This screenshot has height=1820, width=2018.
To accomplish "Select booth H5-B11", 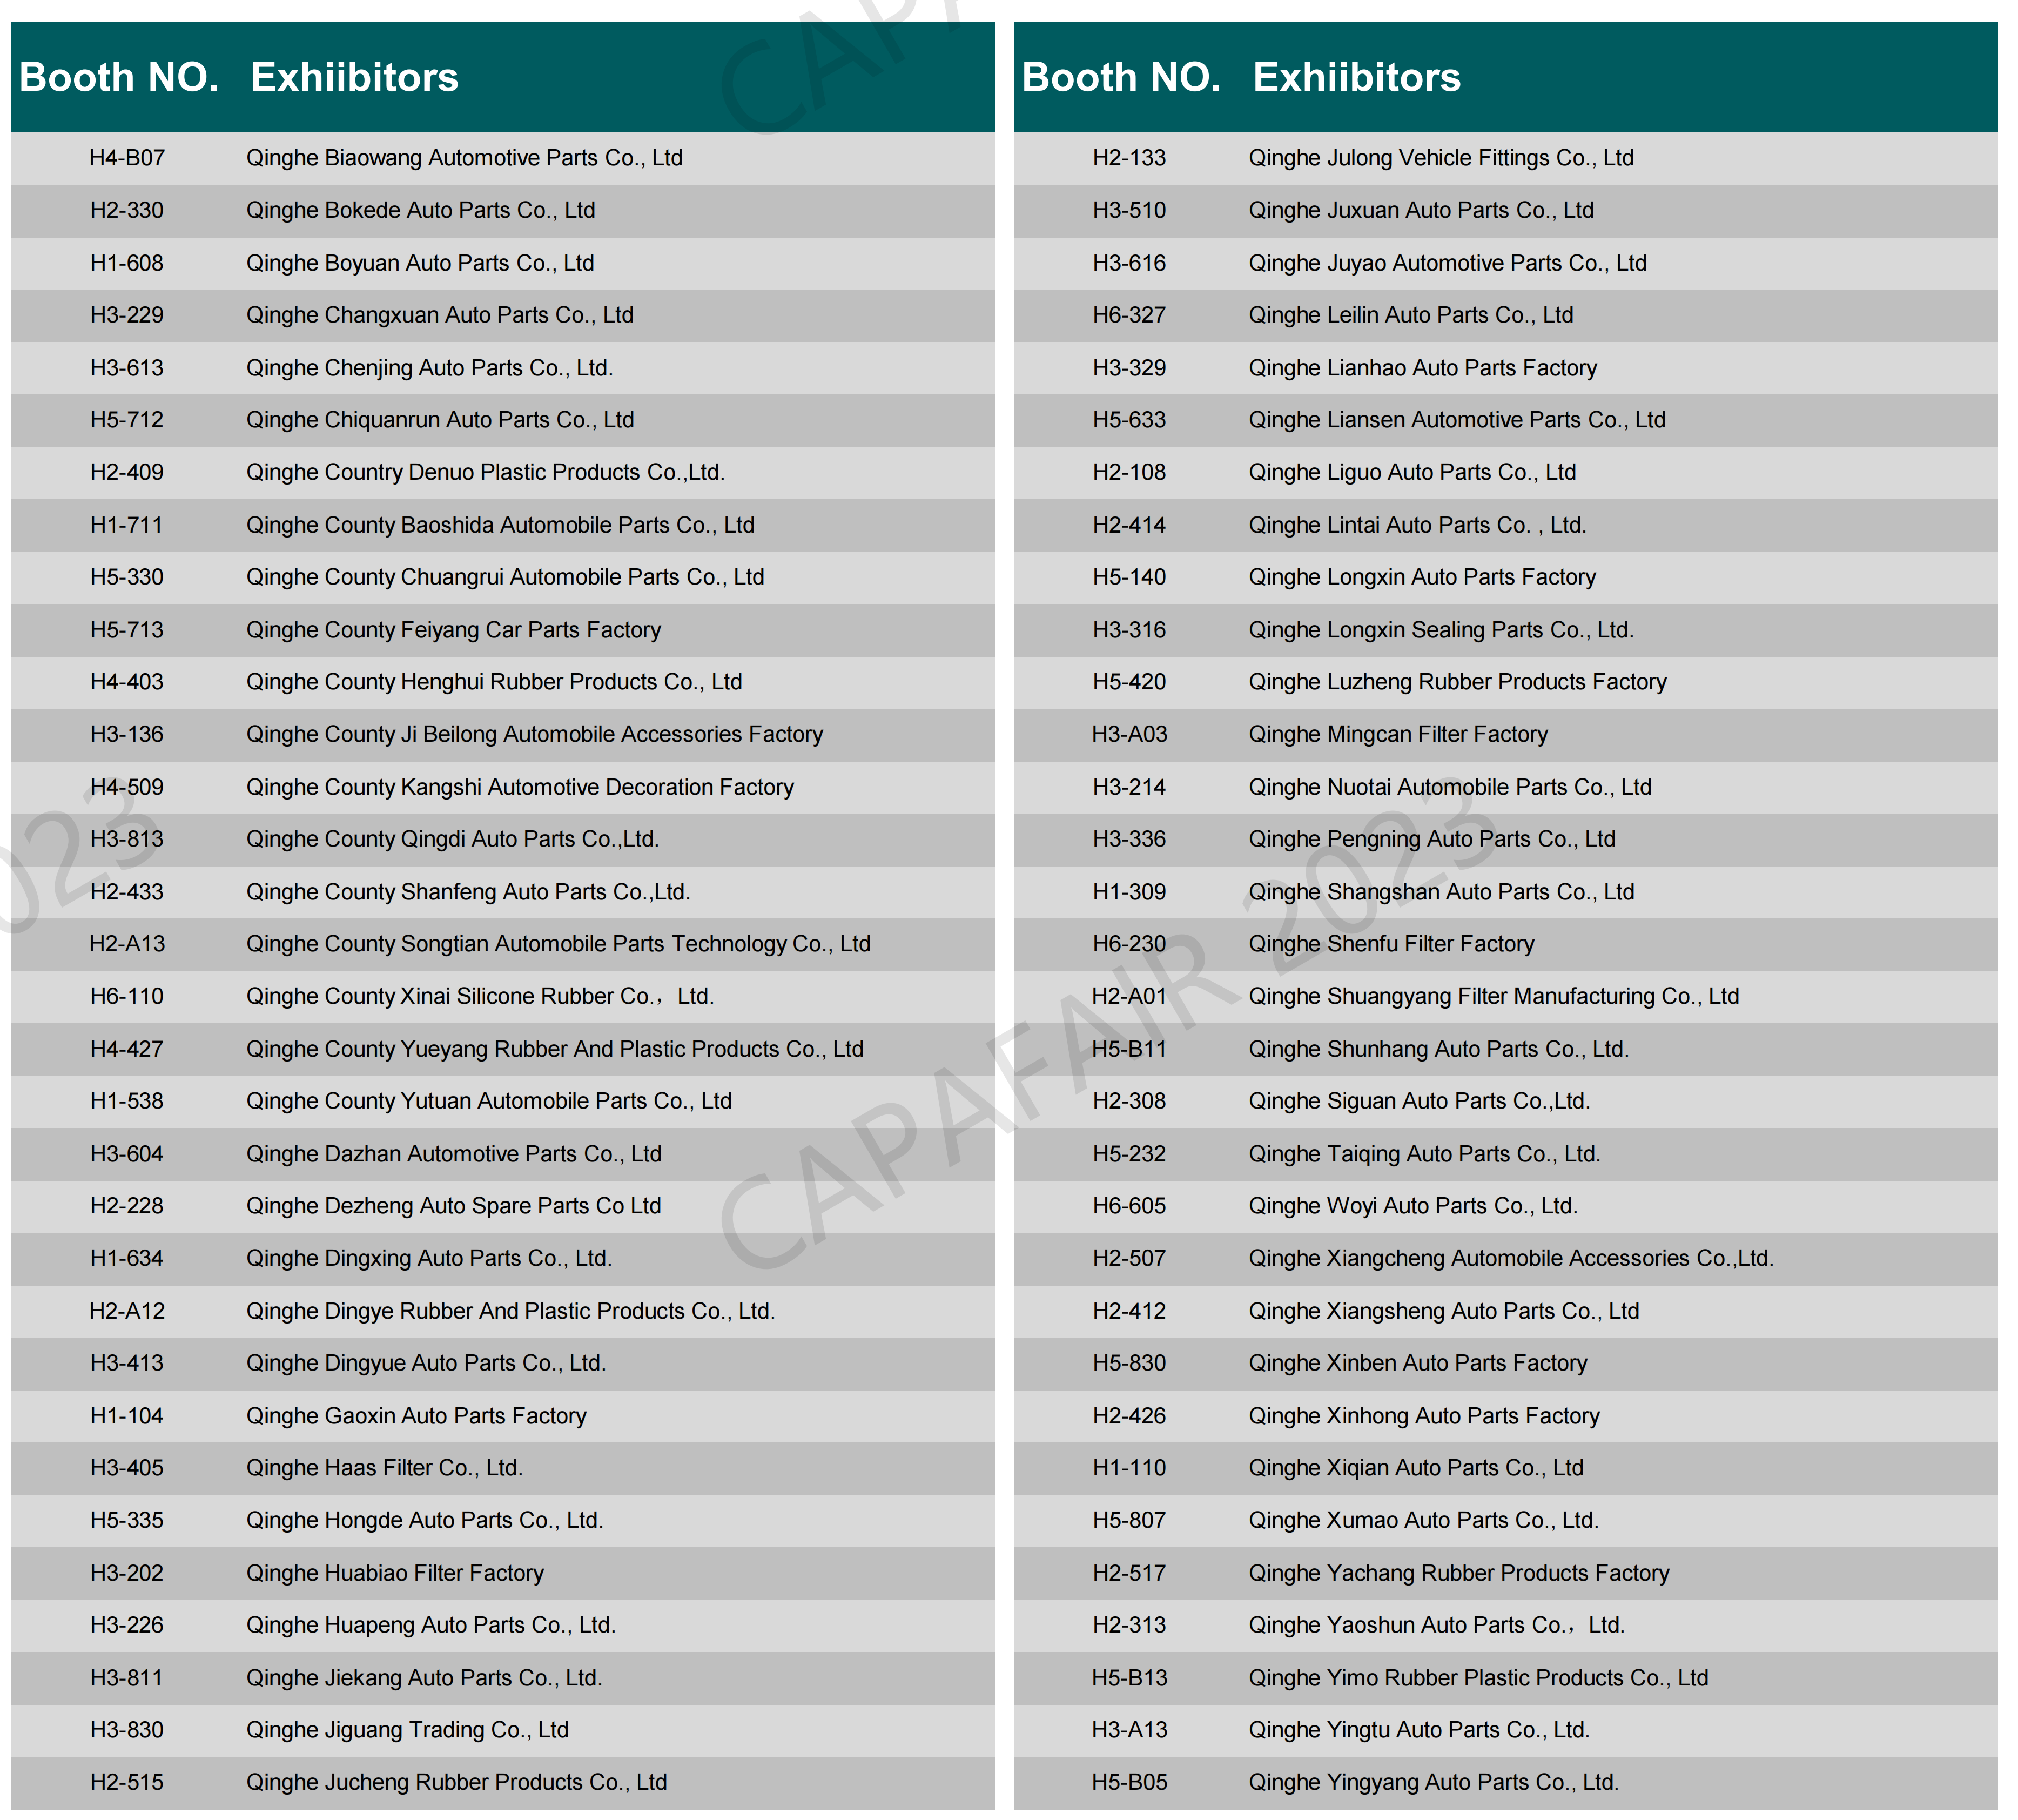I will pos(1129,1049).
